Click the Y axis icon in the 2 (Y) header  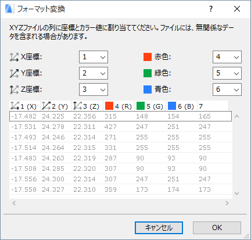[x=46, y=106]
